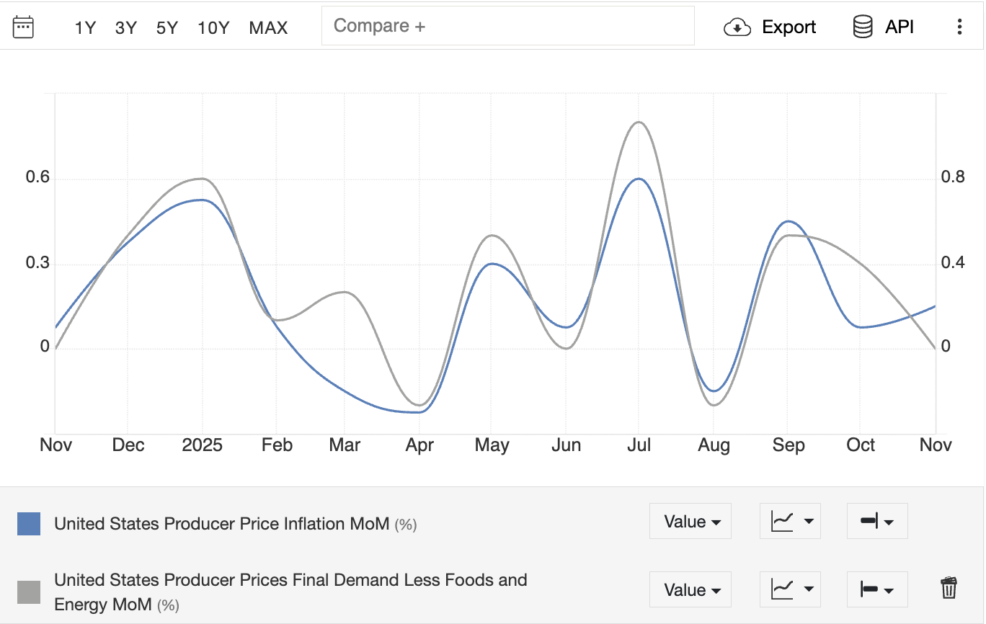Open Value dropdown for Producer Price Inflation MoM
The width and height of the screenshot is (986, 624).
690,521
